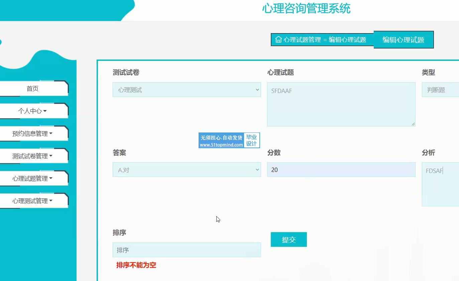
Task: Open the 类型 dropdown showing 判断题
Action: tap(440, 90)
